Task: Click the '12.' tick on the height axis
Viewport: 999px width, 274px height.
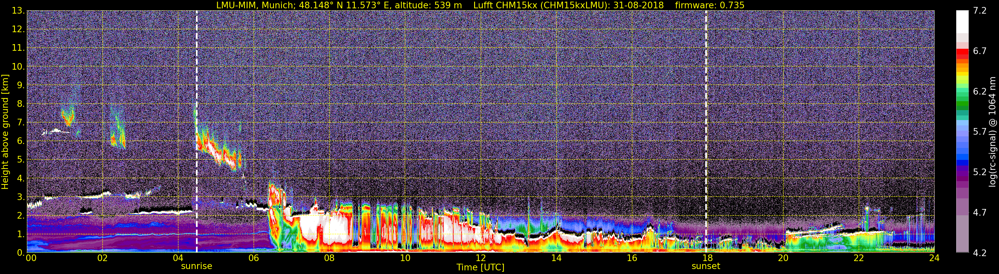Action: pyautogui.click(x=18, y=29)
